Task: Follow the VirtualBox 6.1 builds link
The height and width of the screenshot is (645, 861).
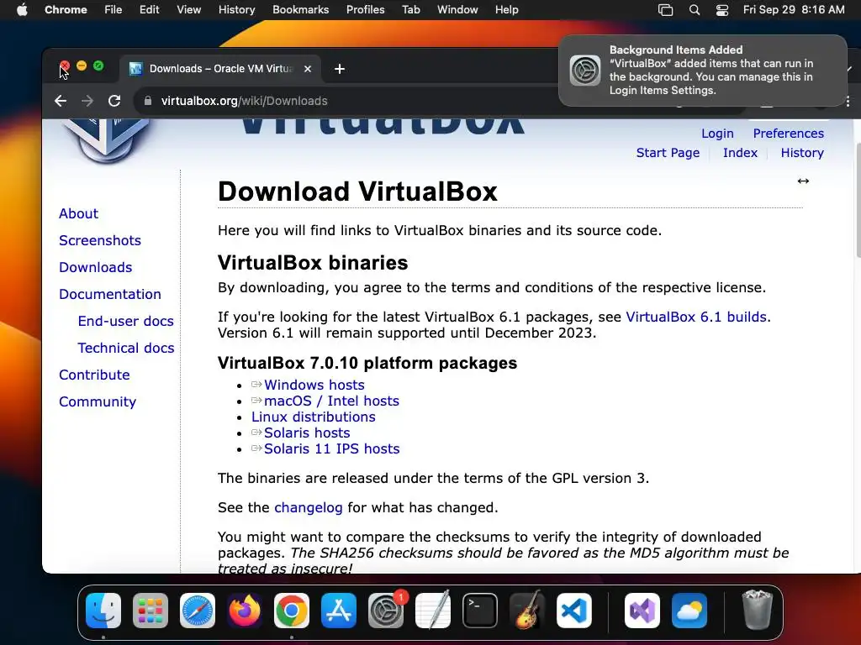Action: click(695, 317)
